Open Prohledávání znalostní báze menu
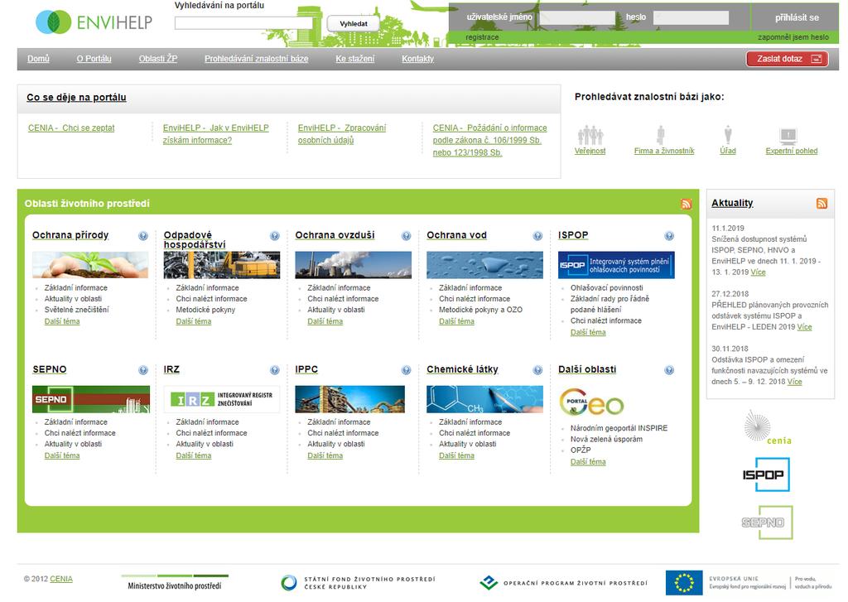Screen dimensions: 848x602 pos(257,59)
